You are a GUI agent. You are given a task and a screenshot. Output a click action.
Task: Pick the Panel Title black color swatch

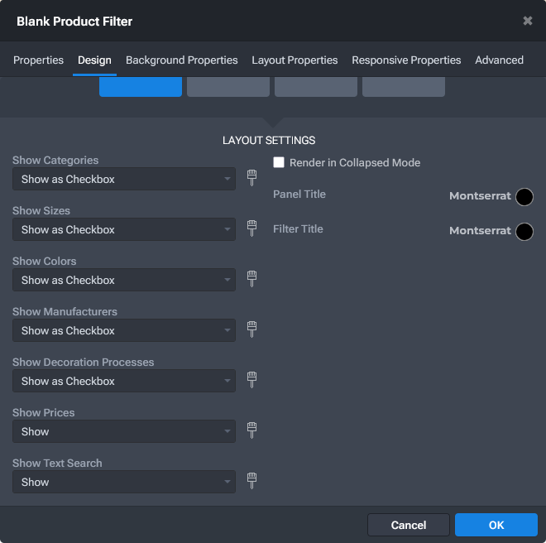tap(524, 197)
